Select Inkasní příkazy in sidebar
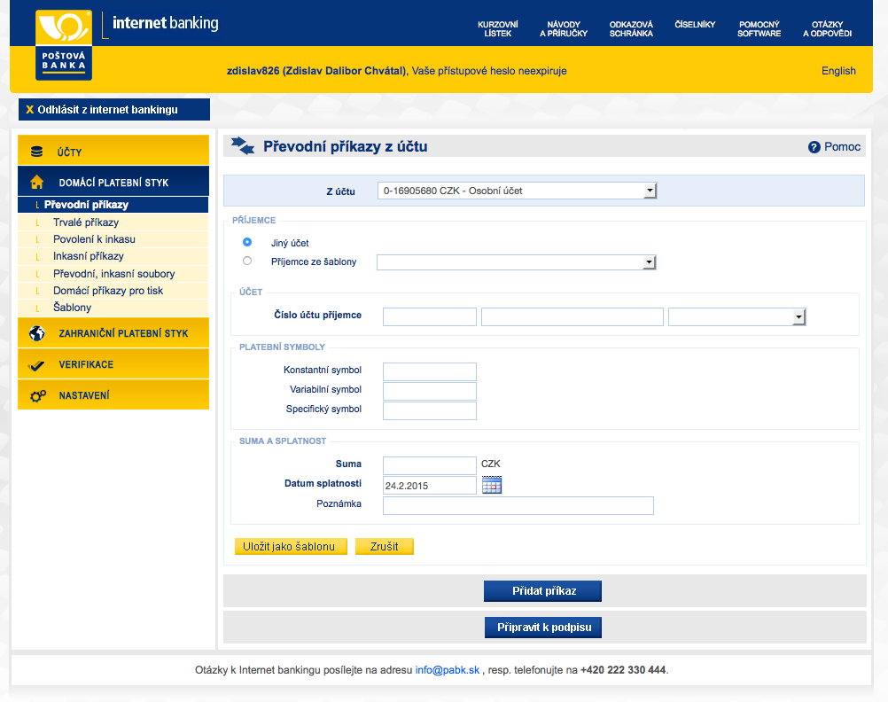Image resolution: width=888 pixels, height=702 pixels. click(x=113, y=256)
